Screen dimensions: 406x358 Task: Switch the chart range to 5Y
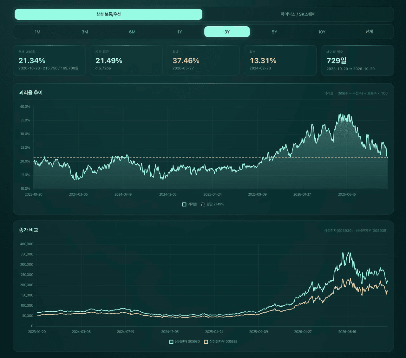(274, 32)
